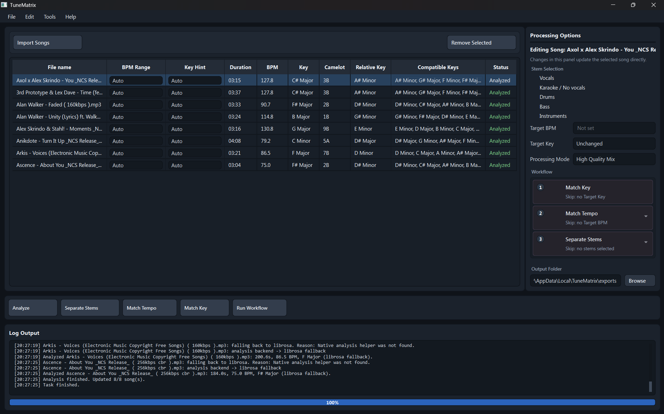Sort by the Compatible Keys column header

coord(438,67)
